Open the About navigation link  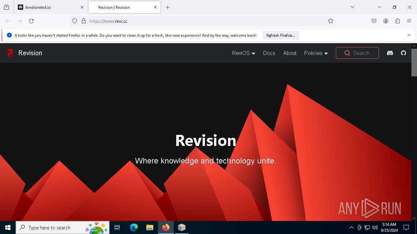(290, 53)
